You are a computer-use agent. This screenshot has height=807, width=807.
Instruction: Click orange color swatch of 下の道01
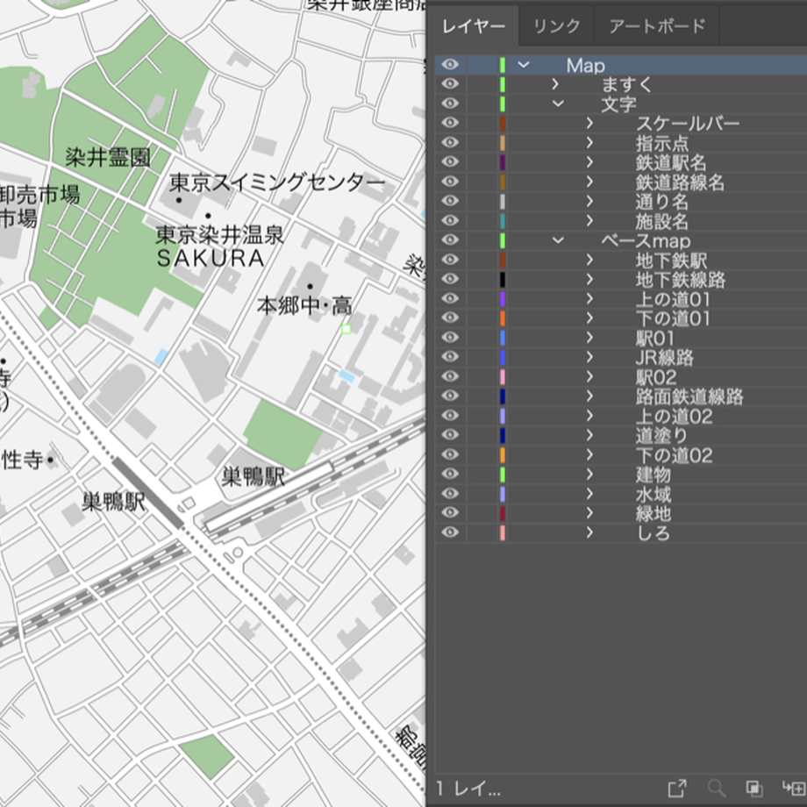point(503,318)
